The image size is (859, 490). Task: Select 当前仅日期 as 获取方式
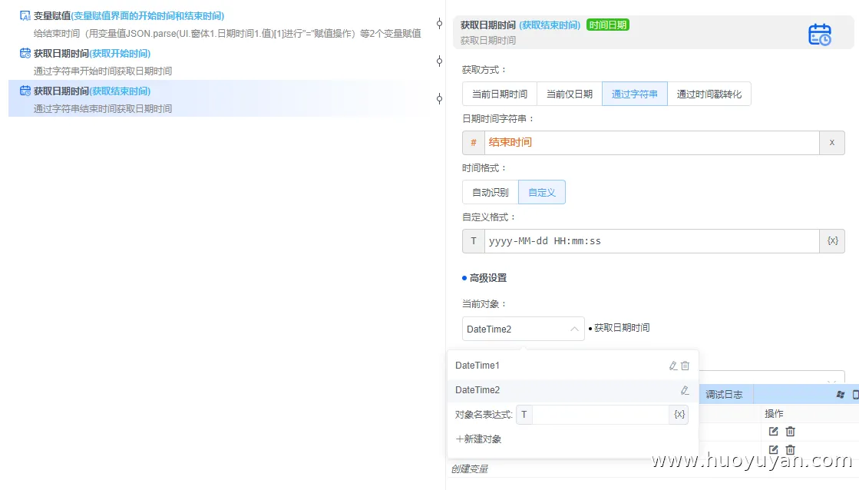[569, 94]
